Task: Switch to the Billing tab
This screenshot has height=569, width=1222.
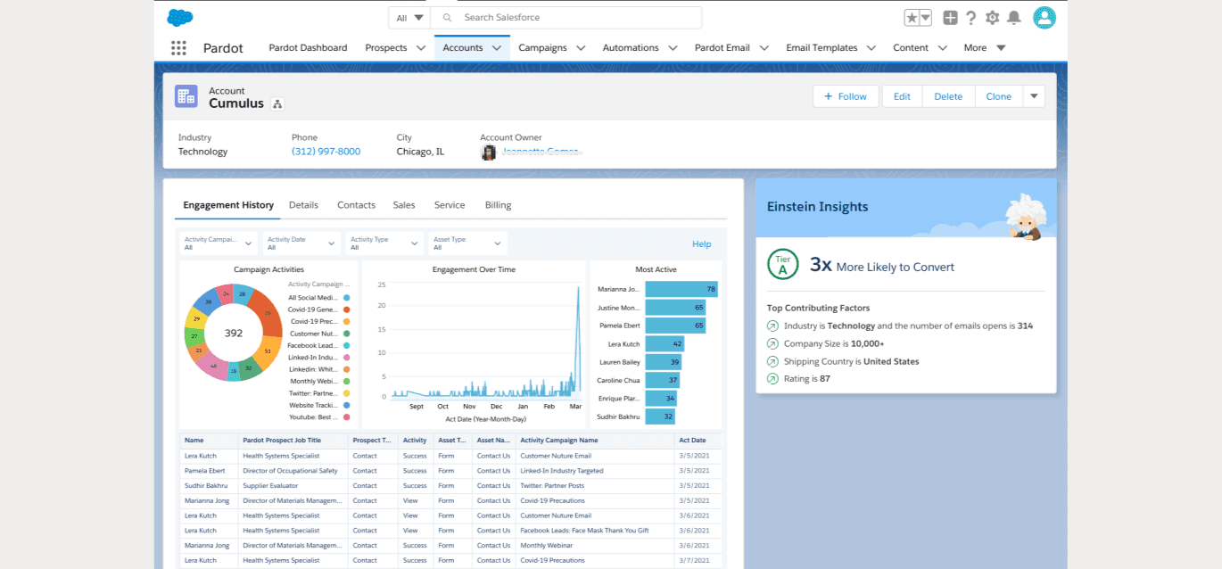Action: coord(498,205)
